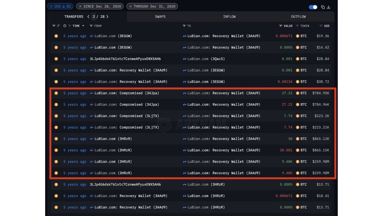Open the TO column filter
This screenshot has width=383, height=216.
pyautogui.click(x=184, y=26)
